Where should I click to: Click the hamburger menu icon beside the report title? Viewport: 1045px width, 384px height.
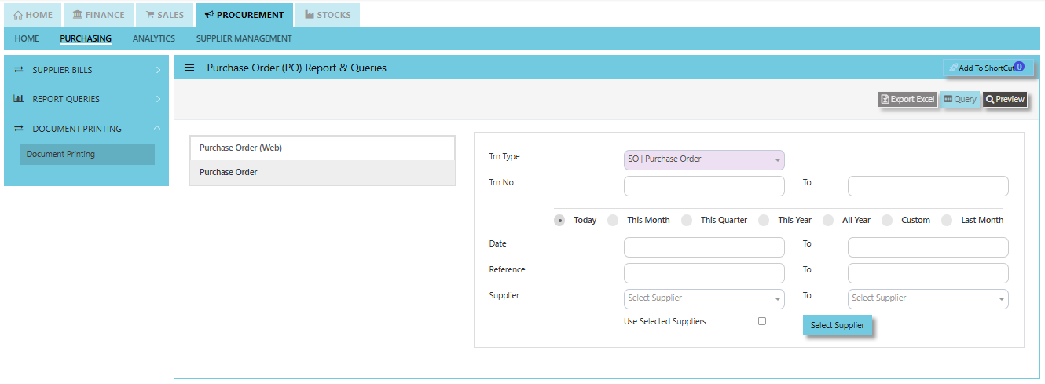point(189,68)
